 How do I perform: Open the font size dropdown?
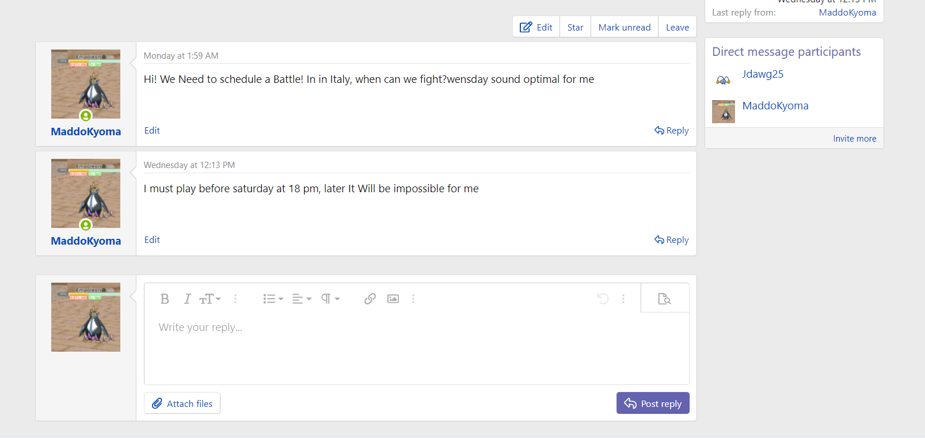coord(210,299)
